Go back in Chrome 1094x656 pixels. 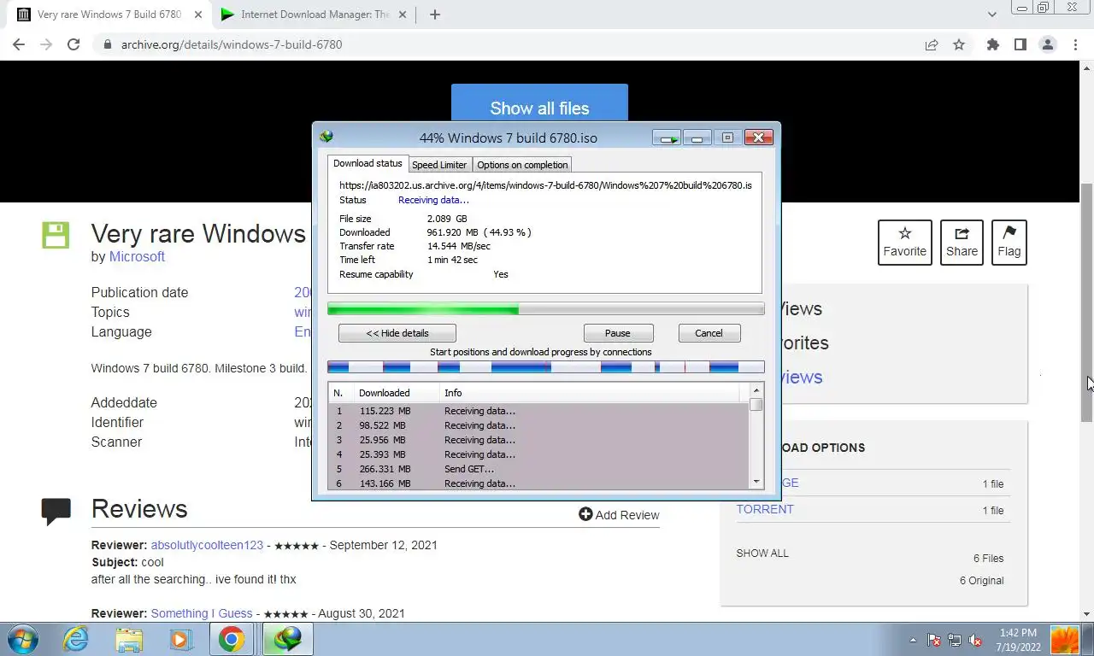pos(19,44)
